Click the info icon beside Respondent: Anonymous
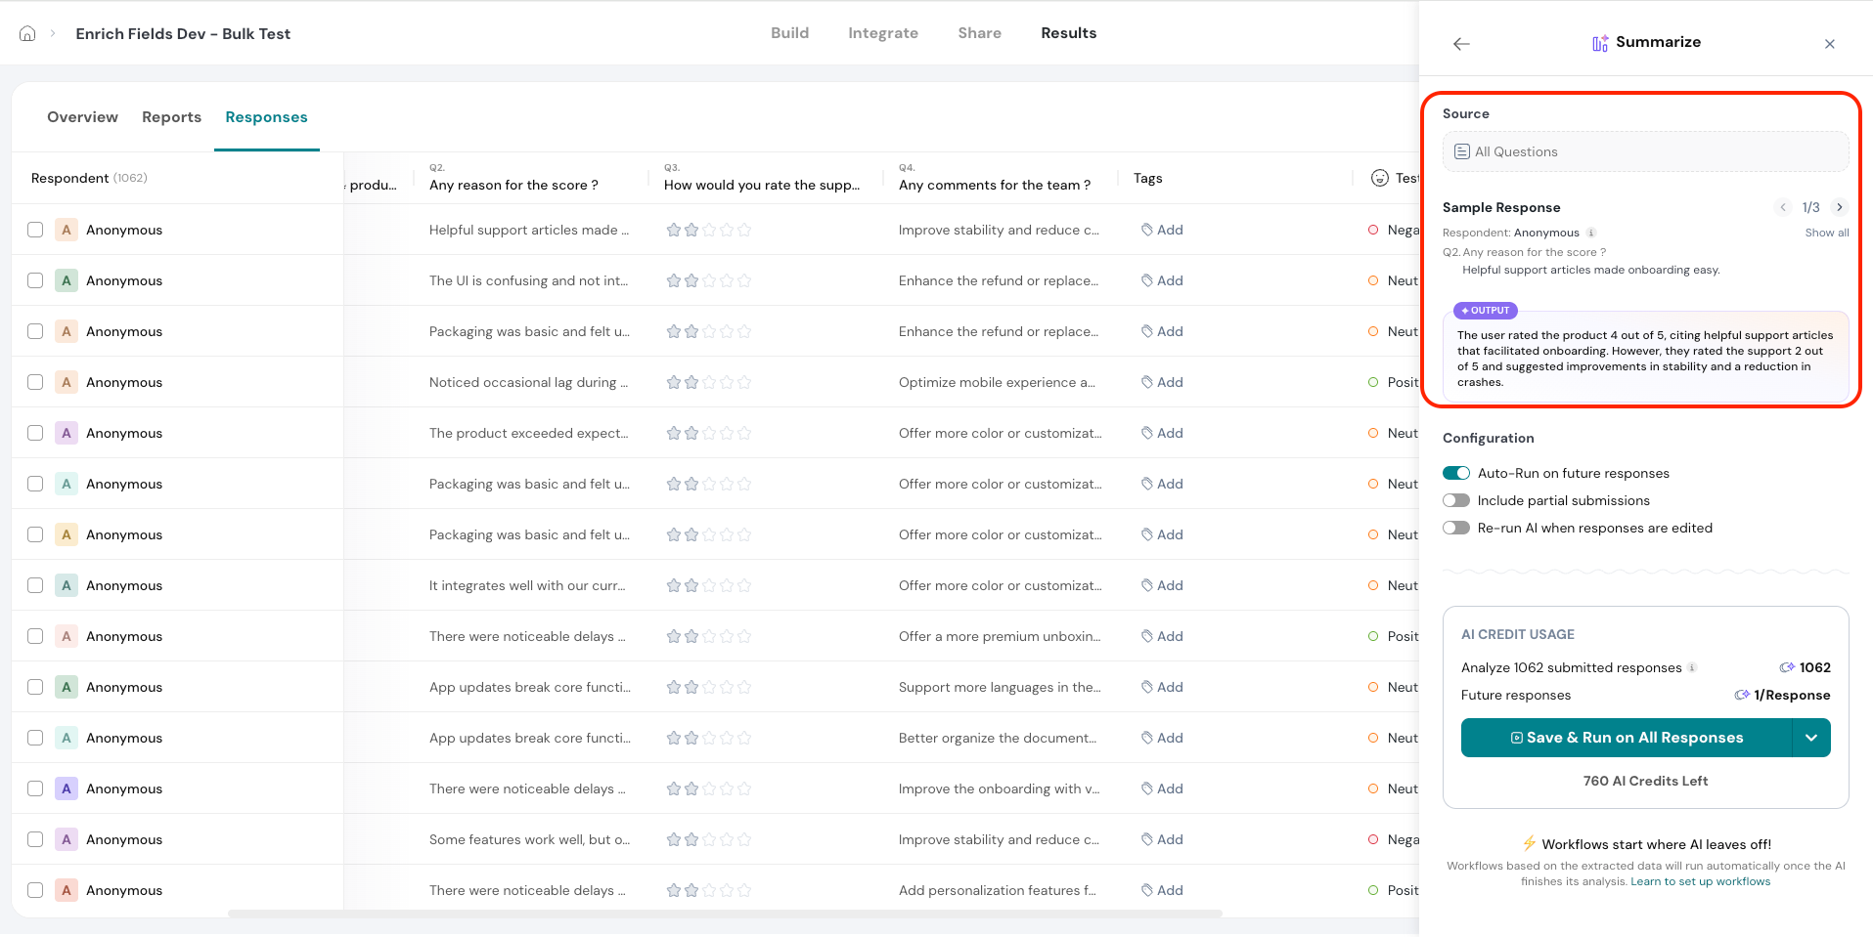The image size is (1873, 937). tap(1591, 233)
